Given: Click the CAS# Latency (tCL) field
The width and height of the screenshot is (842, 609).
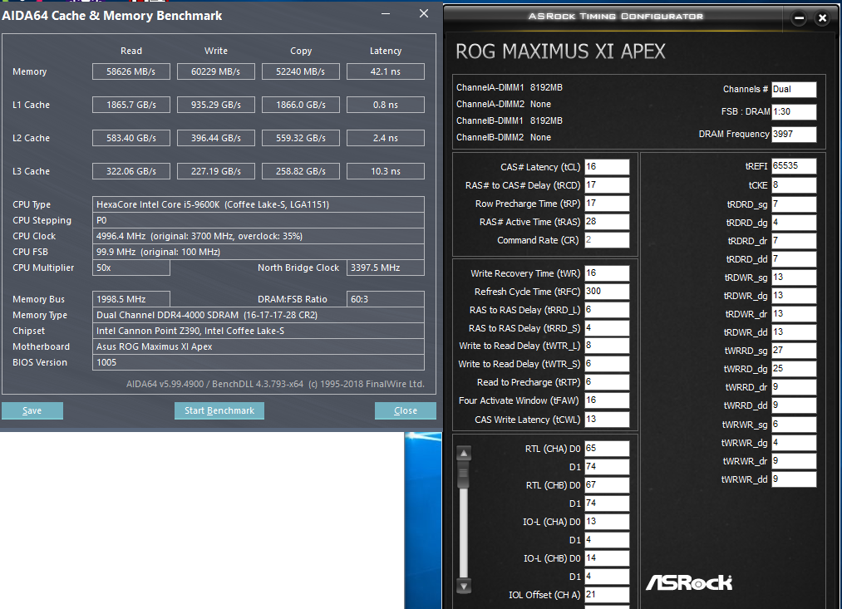Looking at the screenshot, I should (x=607, y=167).
